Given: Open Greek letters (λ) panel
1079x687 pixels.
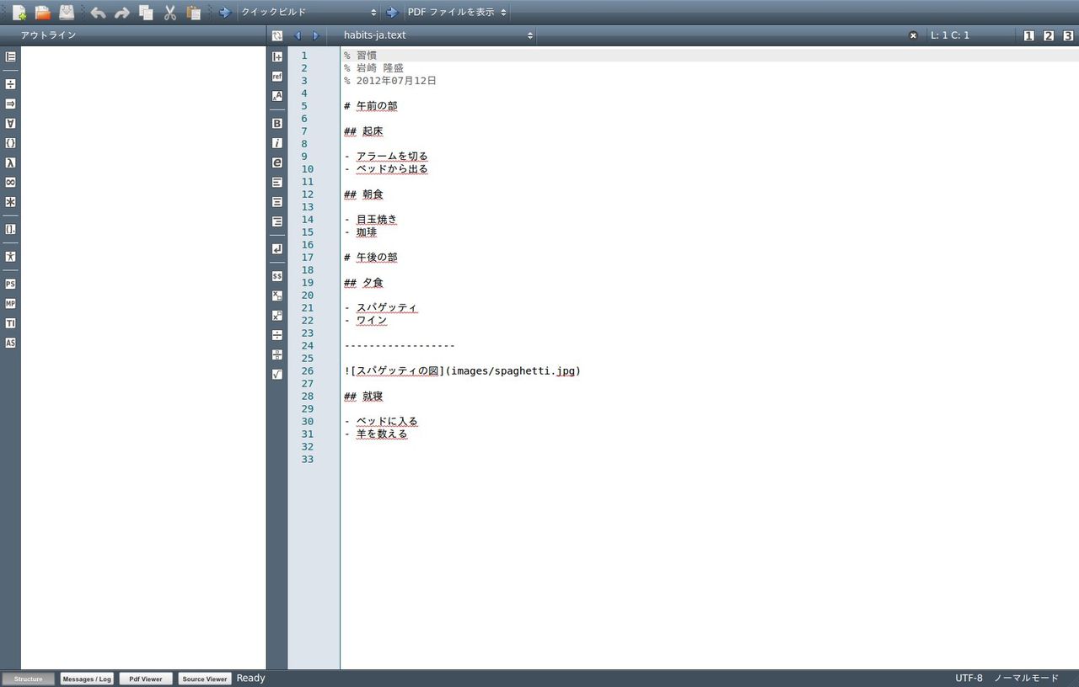Looking at the screenshot, I should [x=10, y=162].
